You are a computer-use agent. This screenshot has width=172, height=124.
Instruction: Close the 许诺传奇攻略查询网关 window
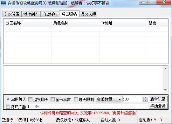pos(164,2)
